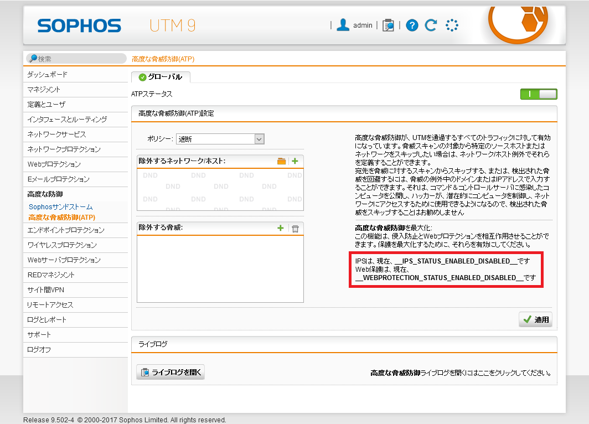
Task: Open the ポリシー dropdown set to 遮断
Action: point(220,139)
